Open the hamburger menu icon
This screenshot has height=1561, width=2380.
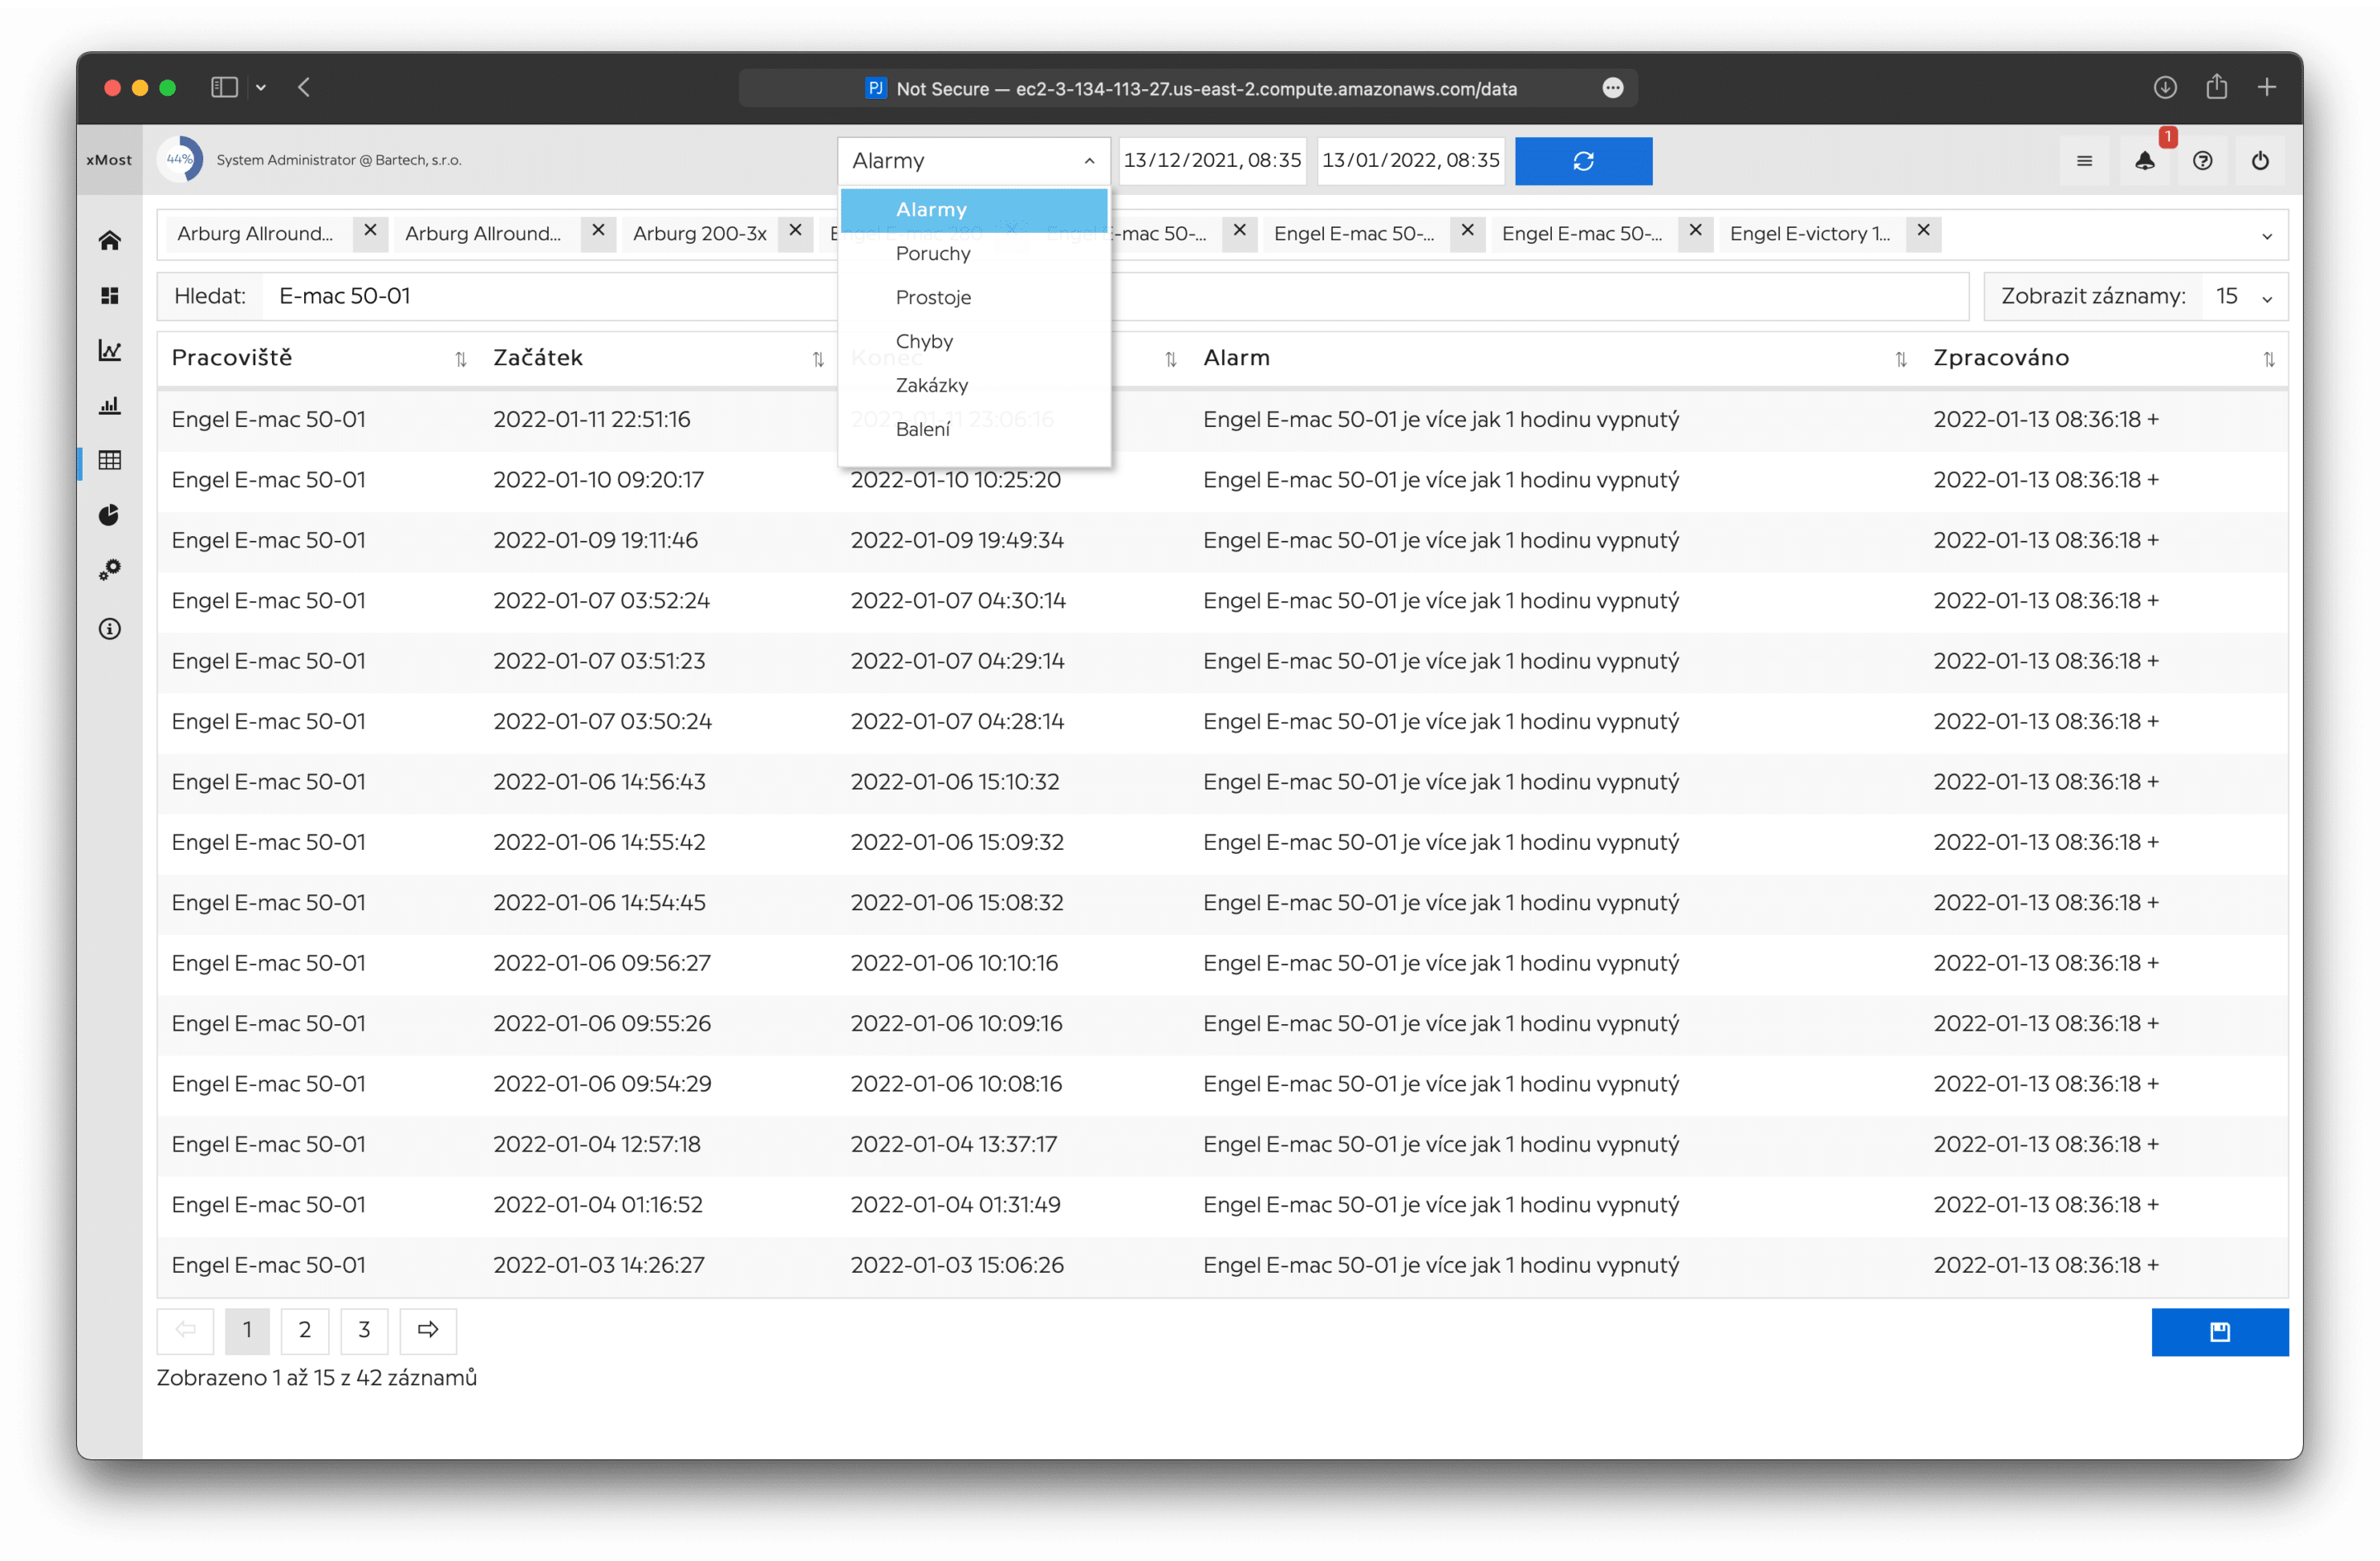point(2085,161)
